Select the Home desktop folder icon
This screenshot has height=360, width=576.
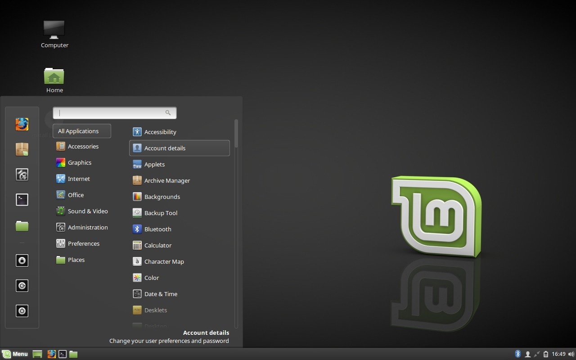(54, 81)
